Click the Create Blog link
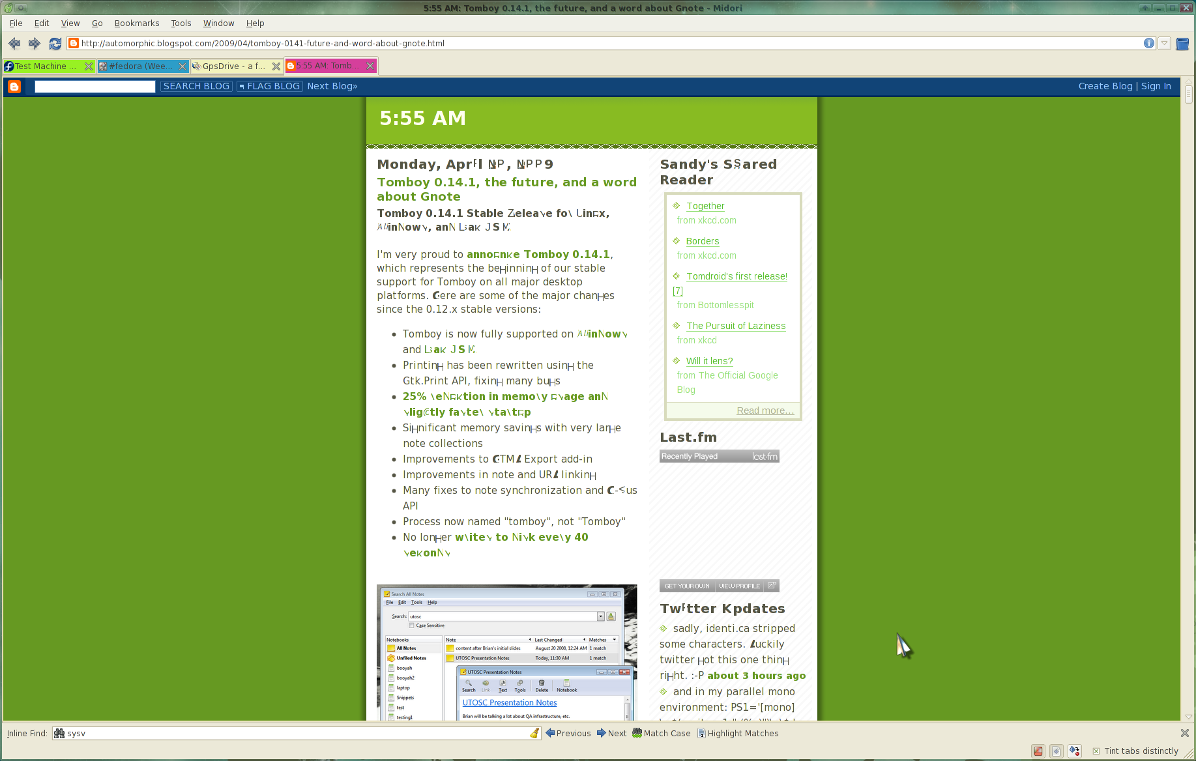Screen dimensions: 1196x761 (1105, 86)
